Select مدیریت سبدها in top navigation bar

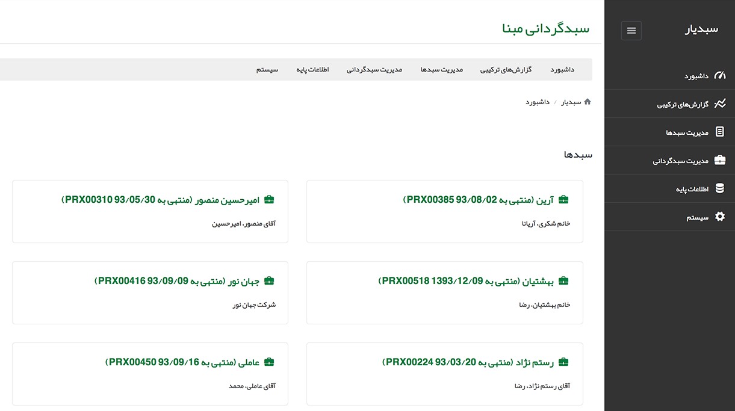(x=441, y=70)
